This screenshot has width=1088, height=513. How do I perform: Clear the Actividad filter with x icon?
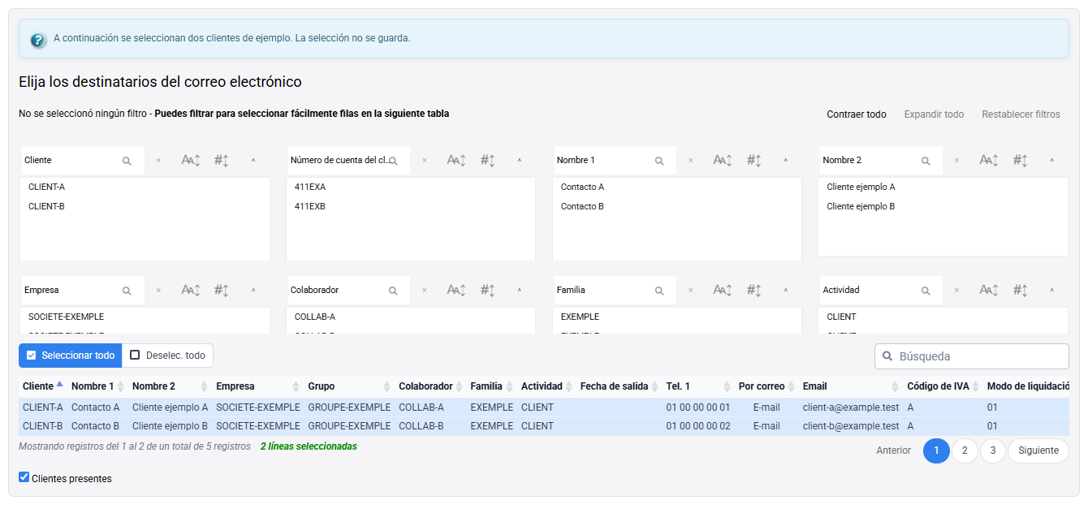956,291
